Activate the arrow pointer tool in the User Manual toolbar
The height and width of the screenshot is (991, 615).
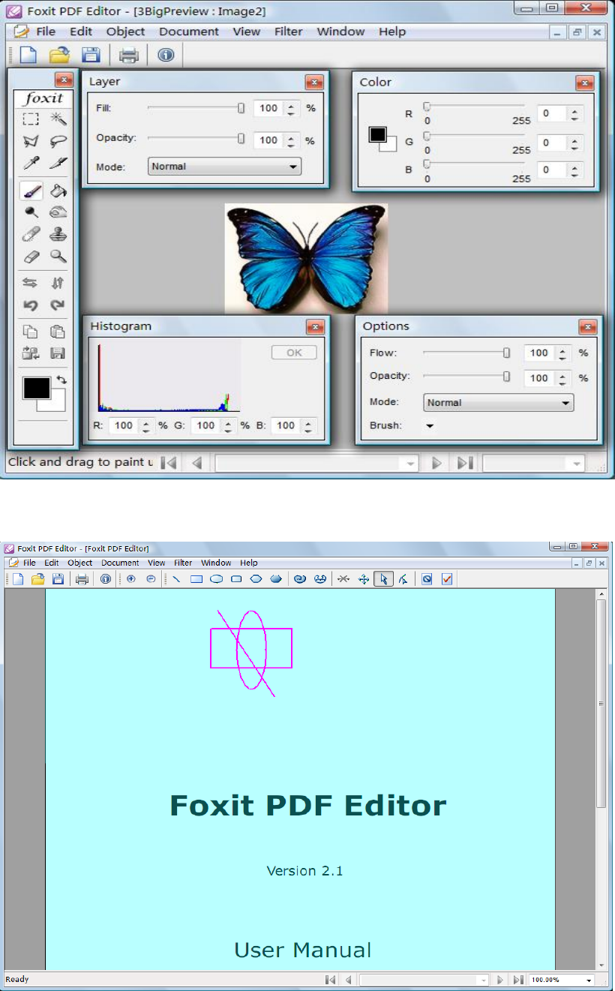[383, 578]
